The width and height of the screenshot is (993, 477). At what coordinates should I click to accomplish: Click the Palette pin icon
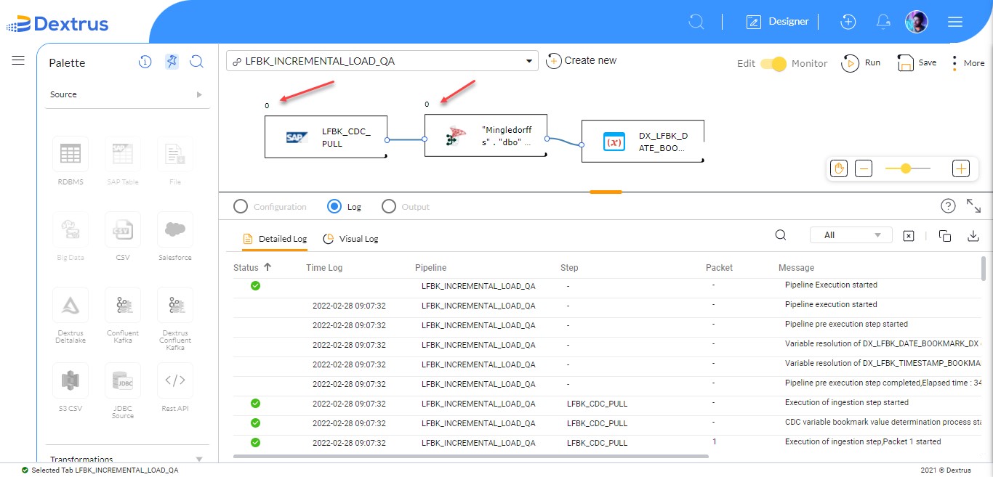[x=171, y=62]
